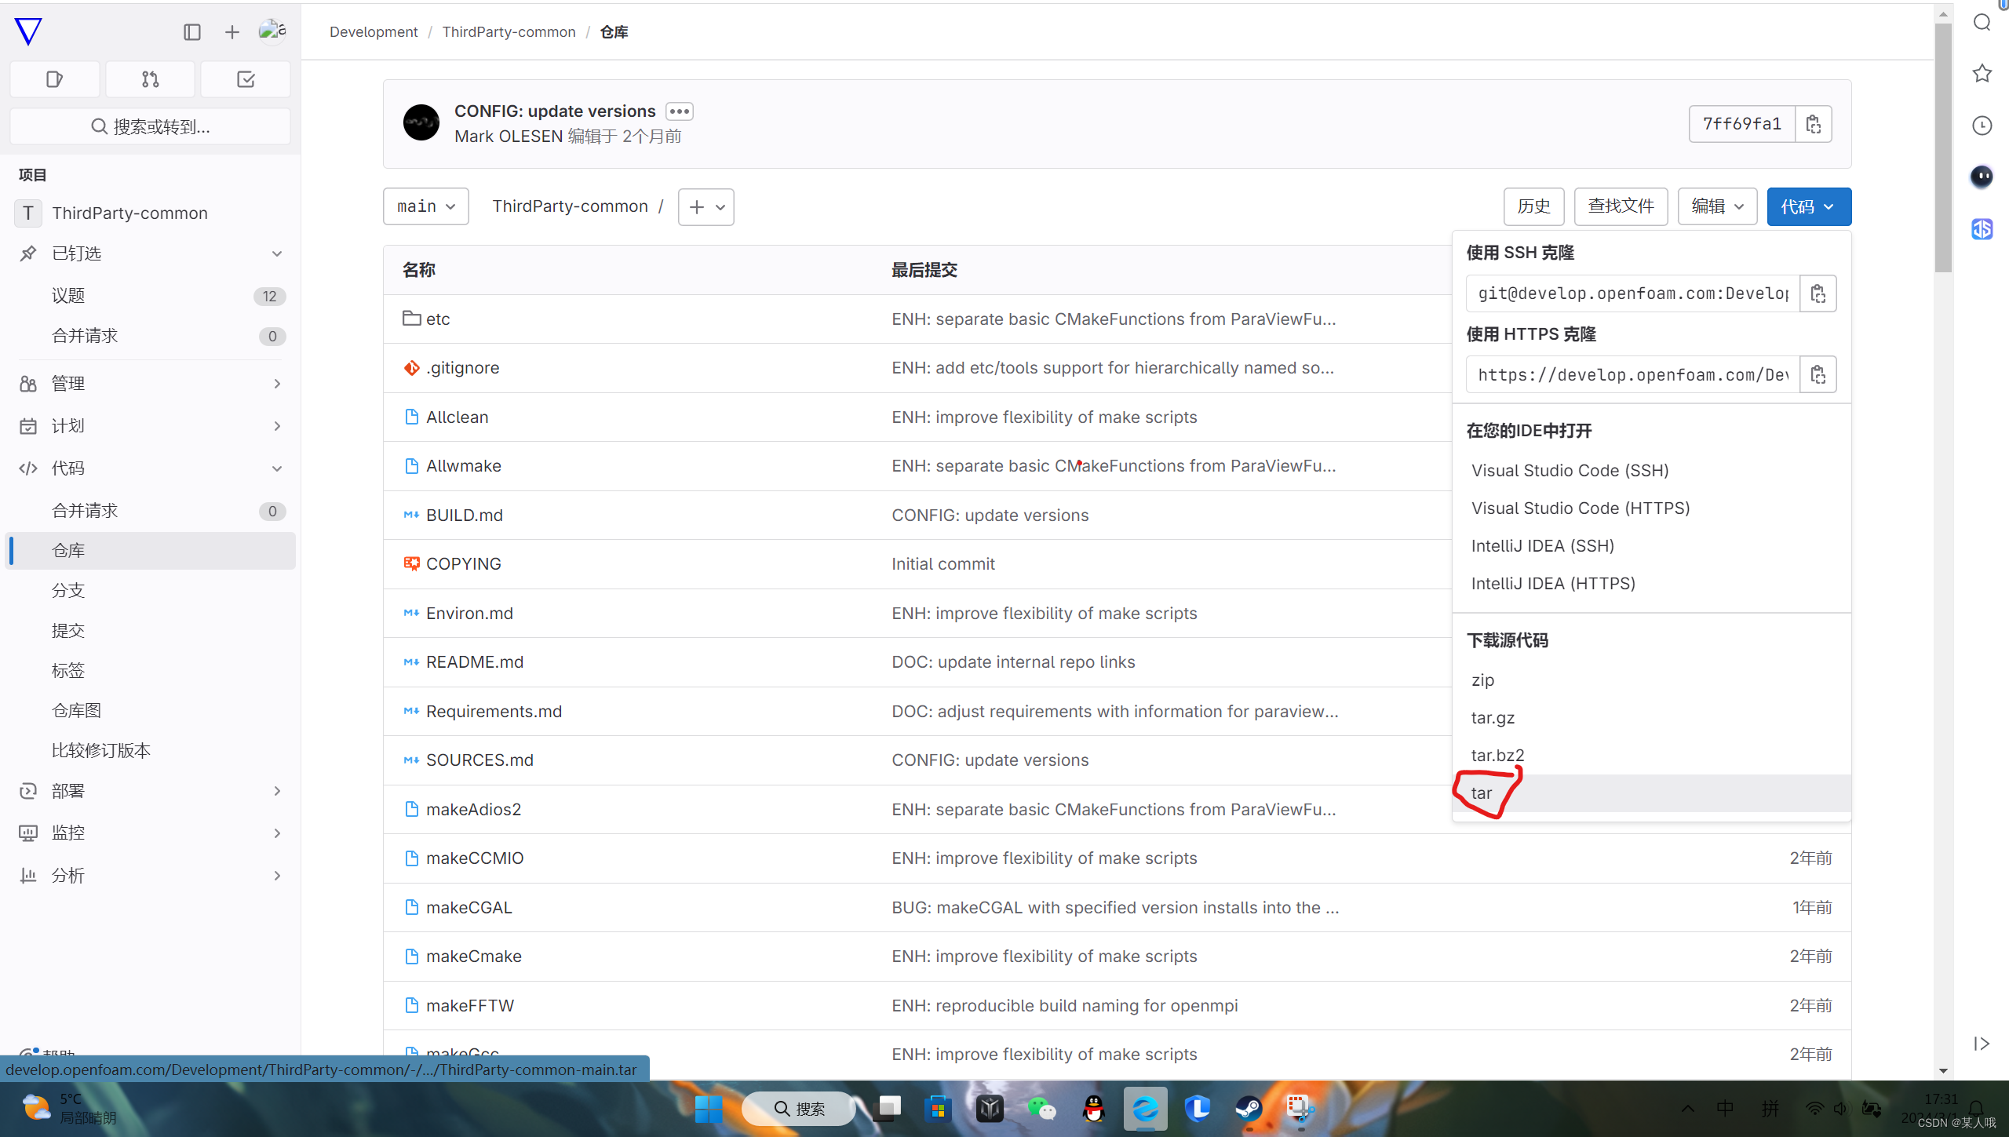Select 分支 in the left sidebar
This screenshot has height=1137, width=2009.
[x=67, y=589]
